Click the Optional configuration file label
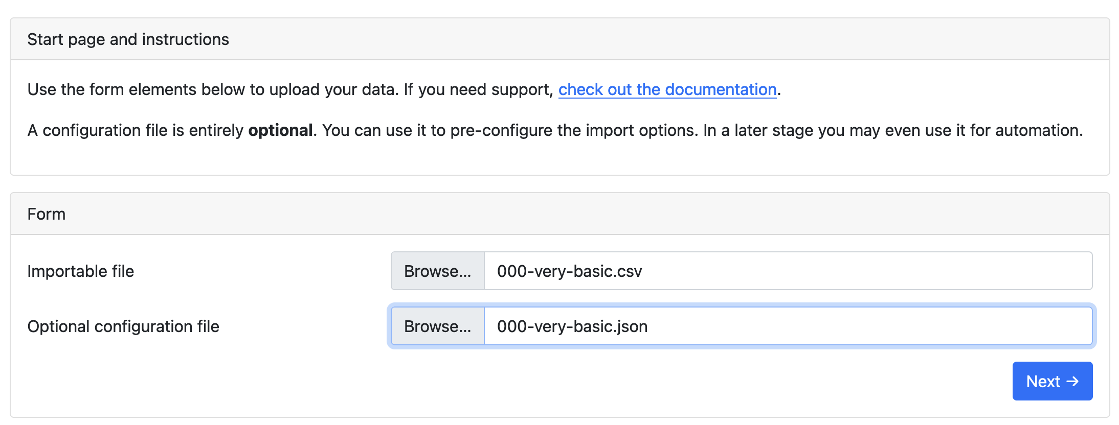The image size is (1119, 425). coord(123,326)
